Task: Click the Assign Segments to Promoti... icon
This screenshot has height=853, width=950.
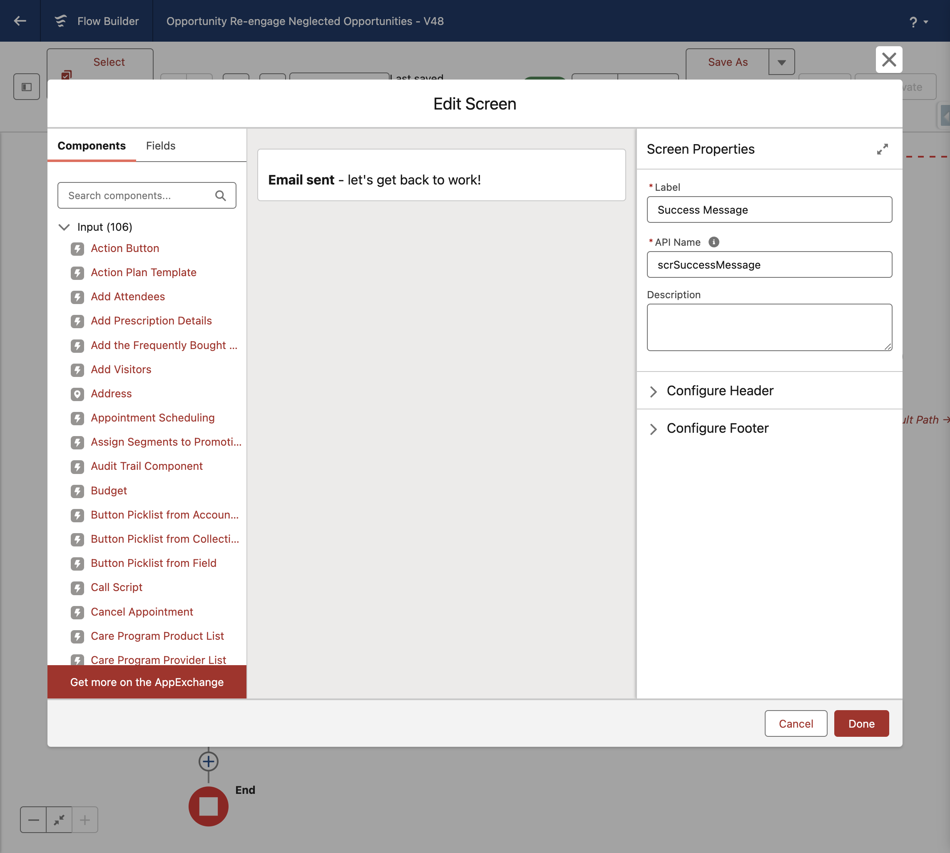Action: click(x=77, y=442)
